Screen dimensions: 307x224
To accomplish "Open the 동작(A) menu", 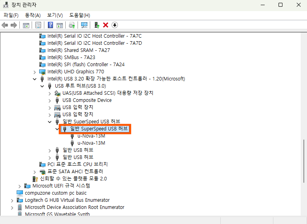I will coord(32,15).
